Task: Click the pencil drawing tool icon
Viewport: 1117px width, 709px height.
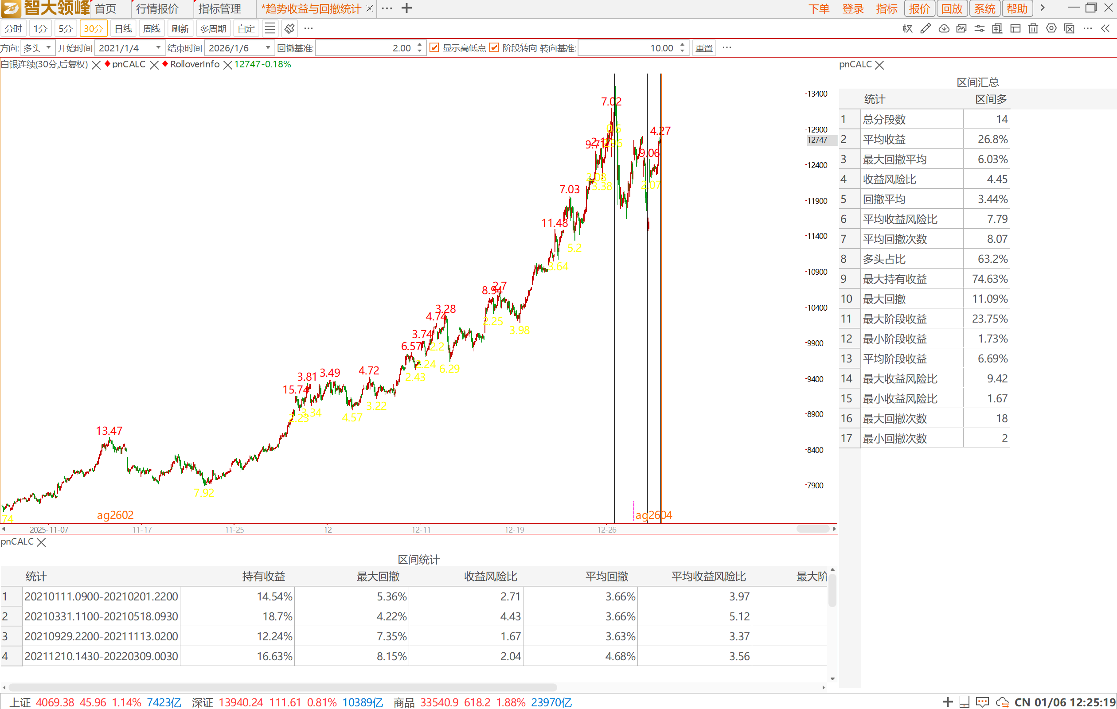Action: click(x=926, y=29)
